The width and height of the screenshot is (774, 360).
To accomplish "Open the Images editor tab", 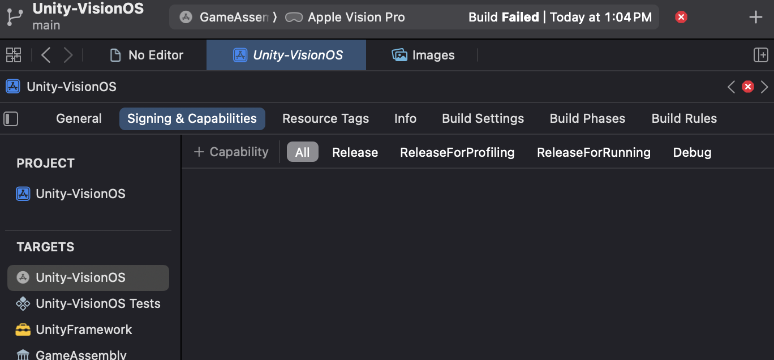I will tap(423, 55).
